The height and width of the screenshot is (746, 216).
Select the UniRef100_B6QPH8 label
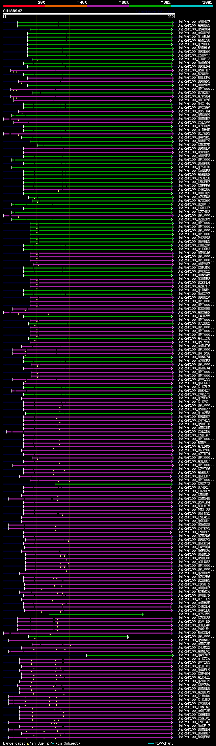tap(194, 163)
